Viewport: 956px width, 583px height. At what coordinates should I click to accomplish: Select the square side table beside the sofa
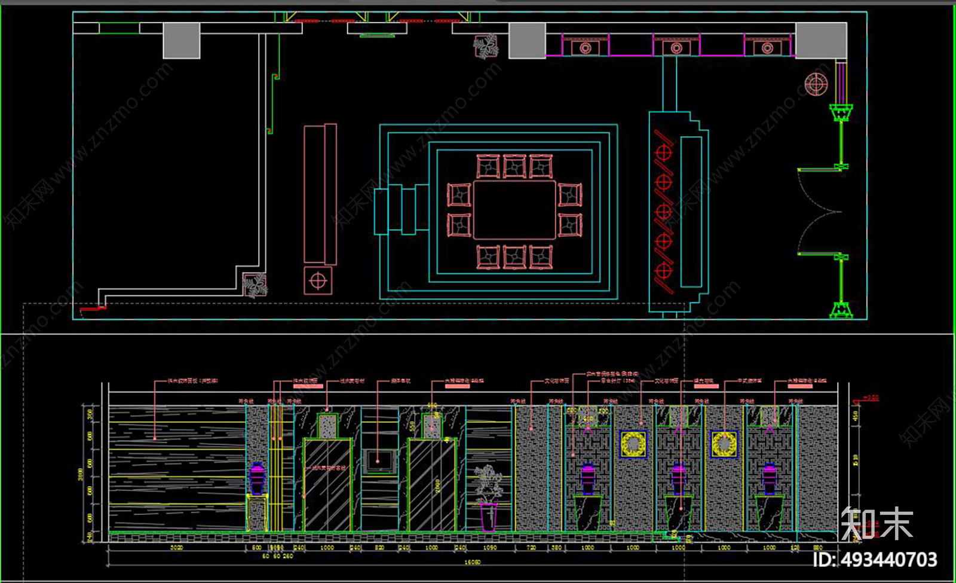318,280
